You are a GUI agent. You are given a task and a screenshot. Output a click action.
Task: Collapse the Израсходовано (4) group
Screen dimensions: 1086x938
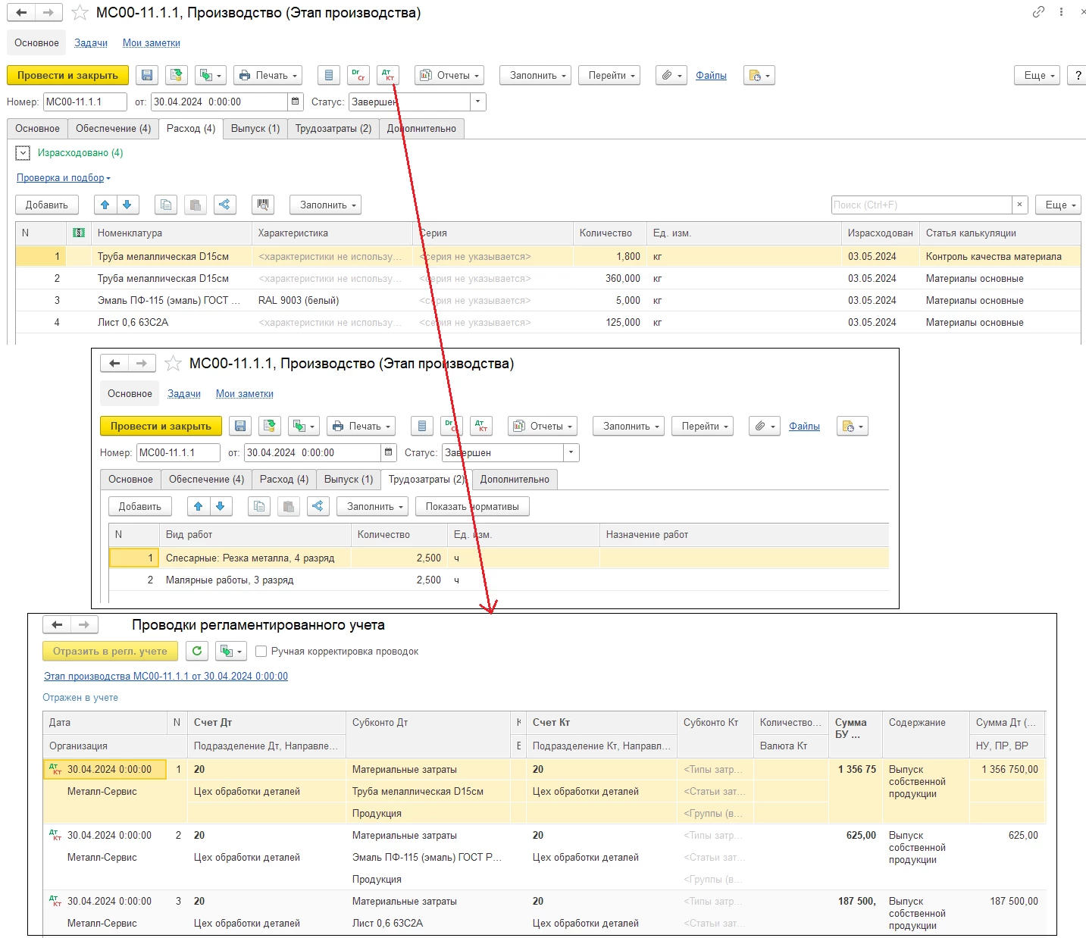[23, 153]
